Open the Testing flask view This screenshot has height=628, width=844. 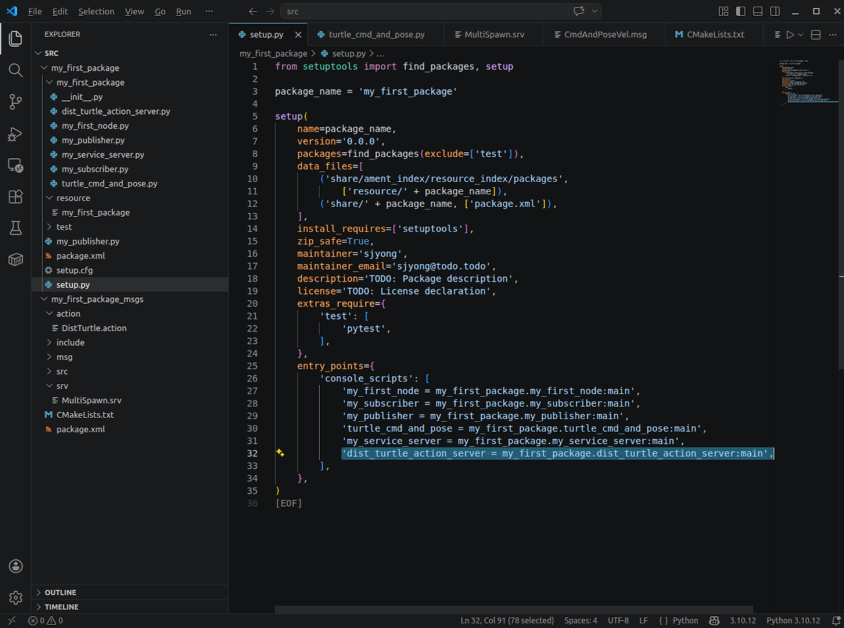point(16,228)
